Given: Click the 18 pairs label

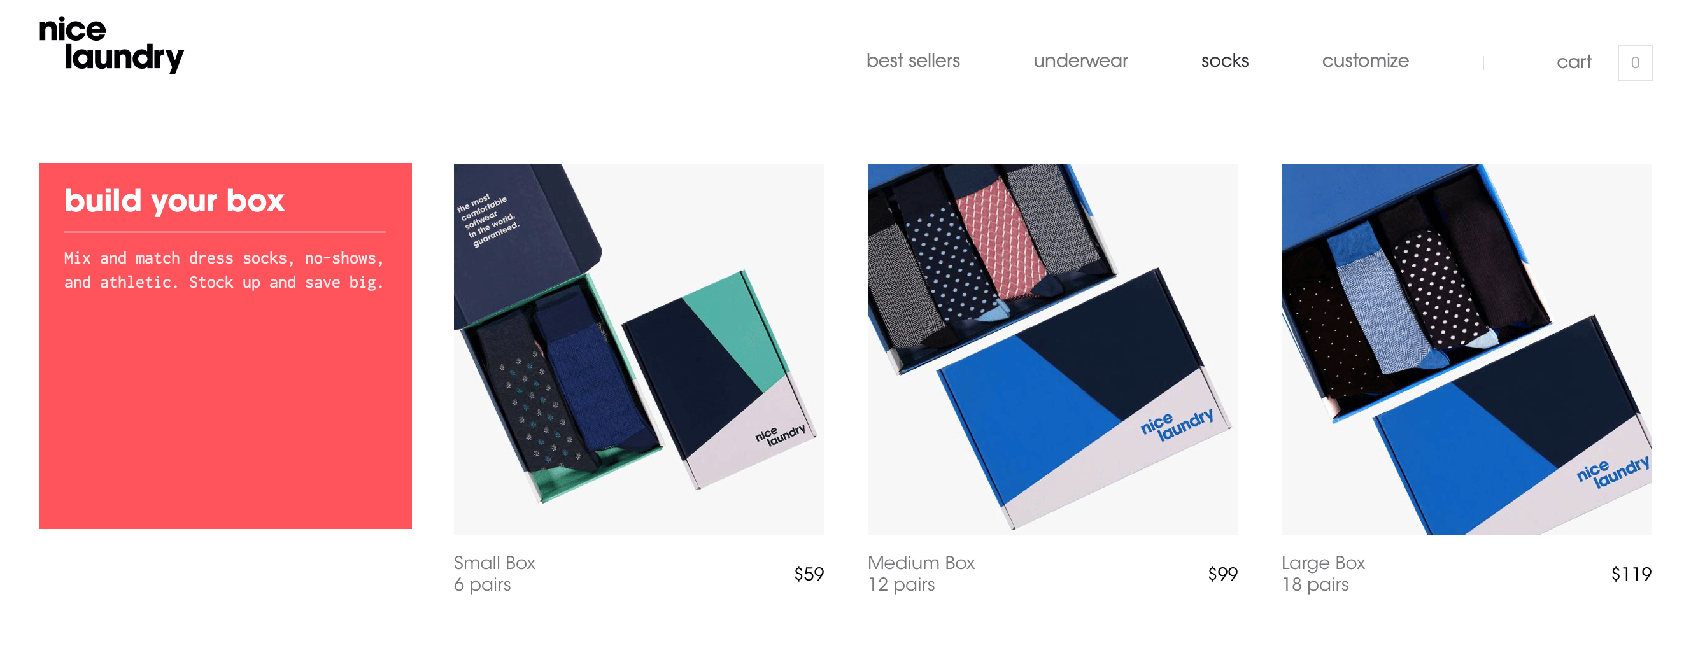Looking at the screenshot, I should coord(1315,584).
